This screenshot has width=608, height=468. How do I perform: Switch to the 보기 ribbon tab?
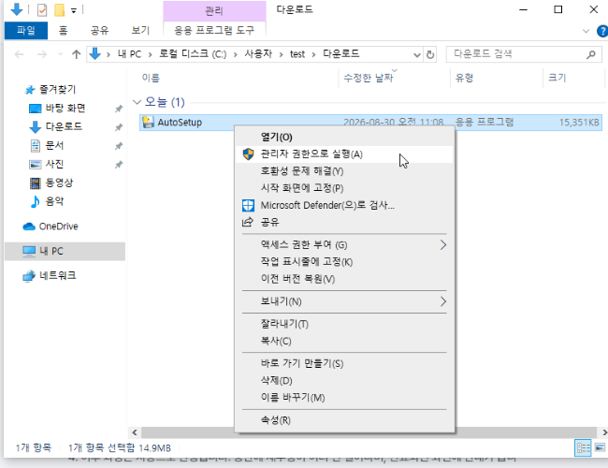click(140, 30)
